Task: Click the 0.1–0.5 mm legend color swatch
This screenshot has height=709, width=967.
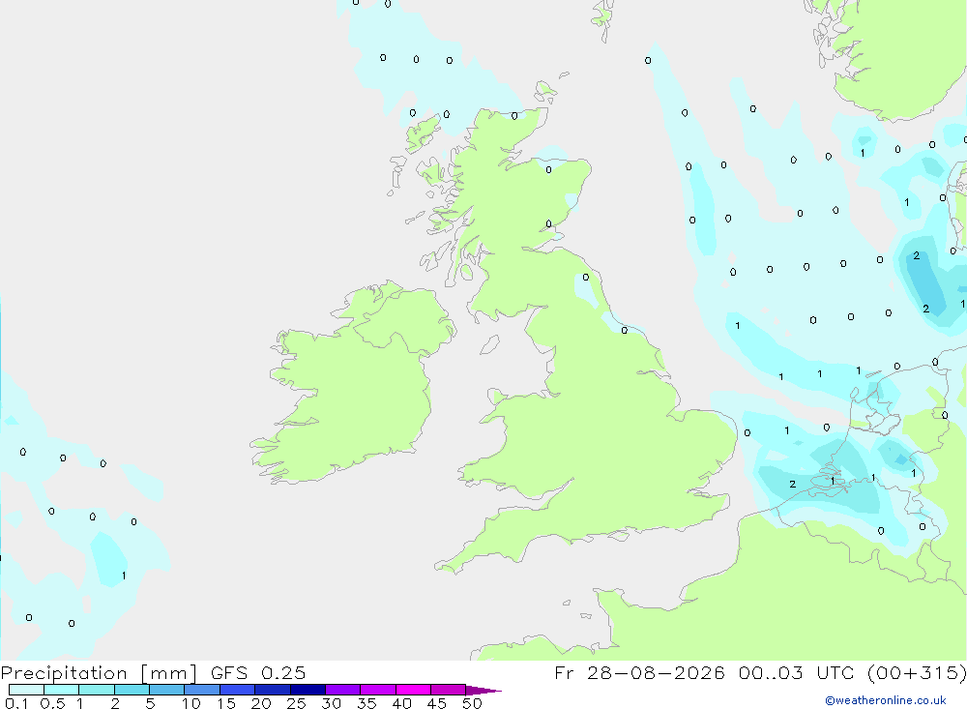Action: click(26, 690)
